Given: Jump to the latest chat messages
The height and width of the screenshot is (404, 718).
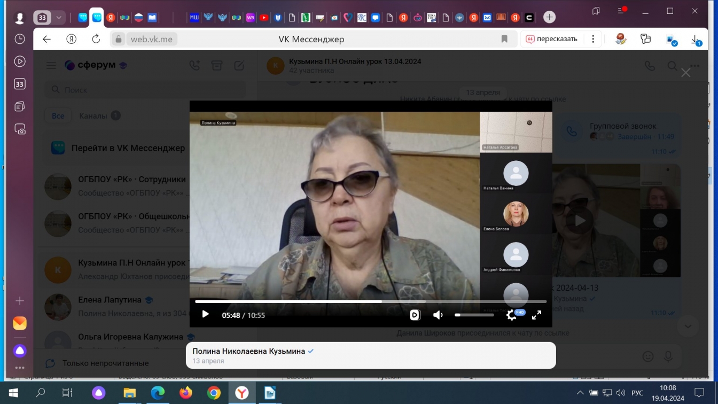Looking at the screenshot, I should [688, 326].
